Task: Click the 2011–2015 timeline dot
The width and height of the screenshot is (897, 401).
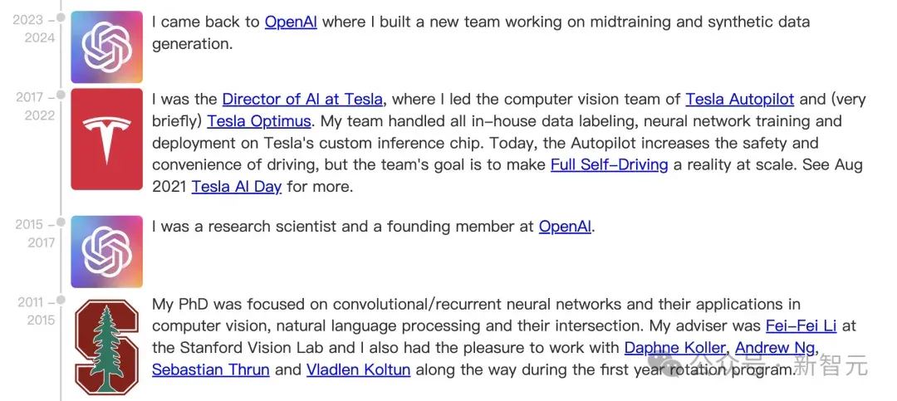Action: [x=61, y=300]
